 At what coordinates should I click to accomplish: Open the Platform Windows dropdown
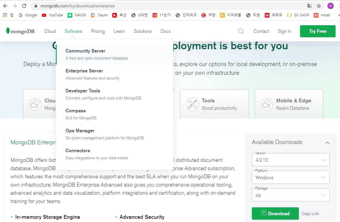pos(291,177)
